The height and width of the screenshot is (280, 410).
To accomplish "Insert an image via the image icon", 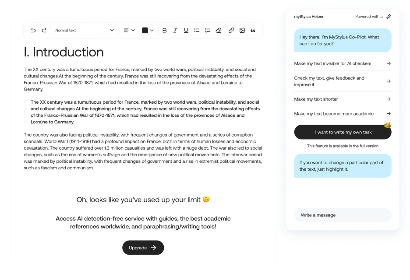I will point(242,30).
